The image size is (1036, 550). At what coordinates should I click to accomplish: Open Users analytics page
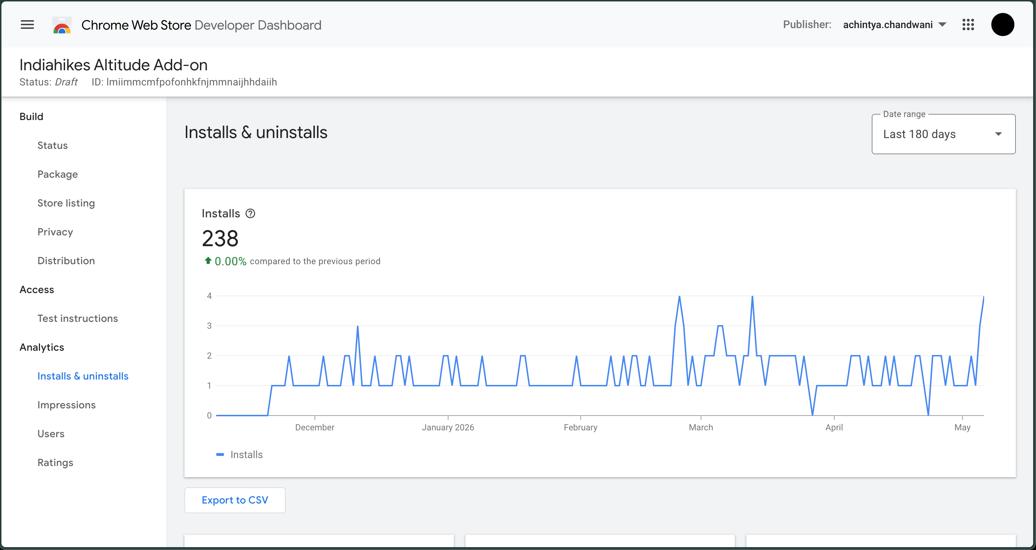pos(51,434)
